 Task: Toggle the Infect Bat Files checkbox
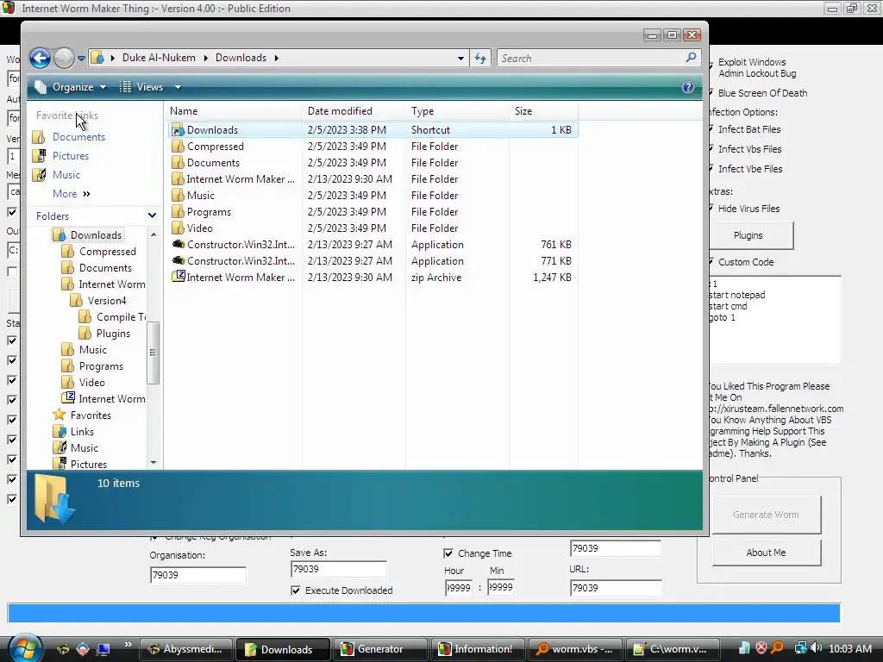pos(711,129)
